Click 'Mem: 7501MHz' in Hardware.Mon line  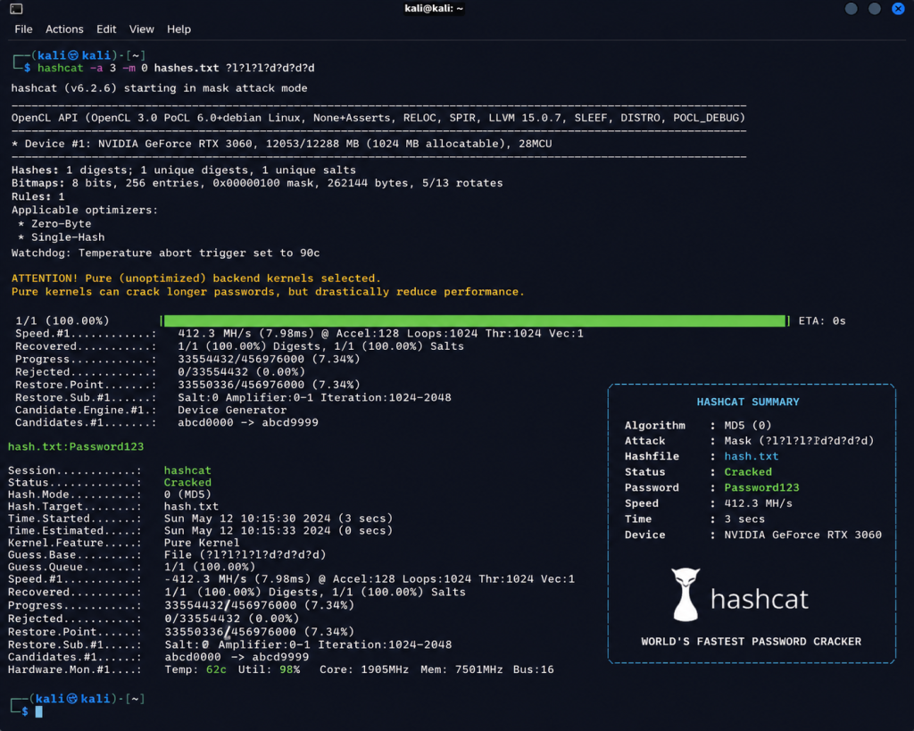point(461,669)
